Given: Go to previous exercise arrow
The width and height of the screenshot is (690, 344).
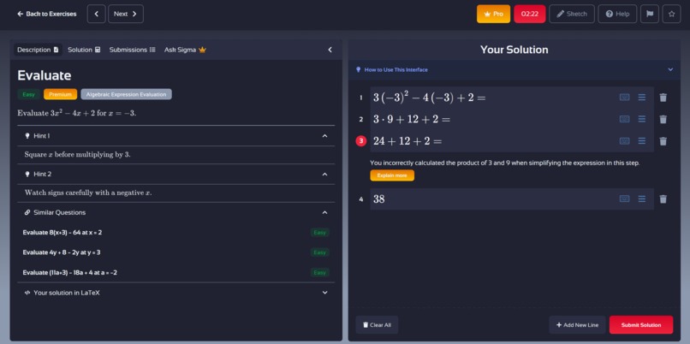Looking at the screenshot, I should click(97, 14).
